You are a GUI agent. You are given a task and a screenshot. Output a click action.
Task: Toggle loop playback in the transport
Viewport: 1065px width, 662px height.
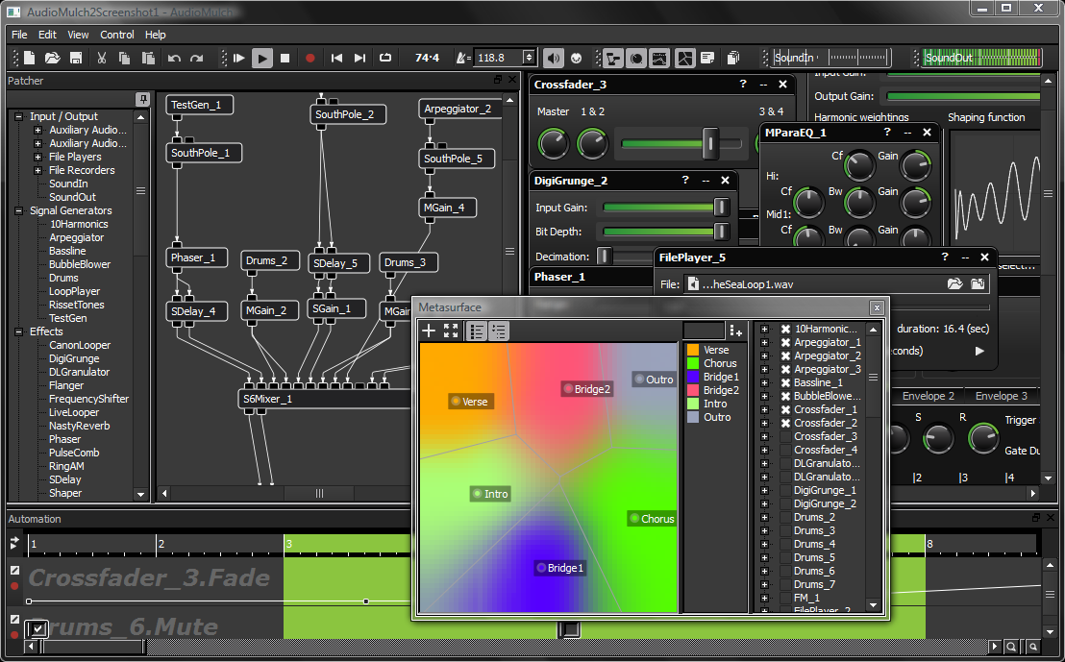click(x=385, y=58)
